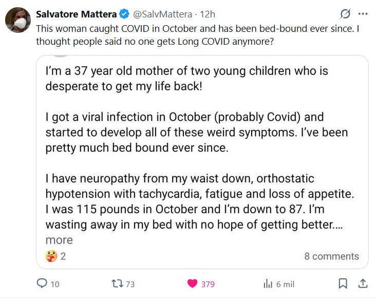Open the "8 comments" link
The width and height of the screenshot is (377, 302).
point(331,256)
